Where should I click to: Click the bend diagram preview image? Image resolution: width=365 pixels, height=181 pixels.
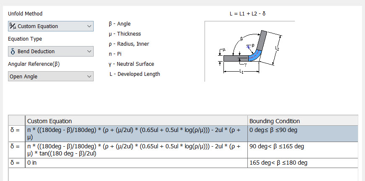[250, 52]
